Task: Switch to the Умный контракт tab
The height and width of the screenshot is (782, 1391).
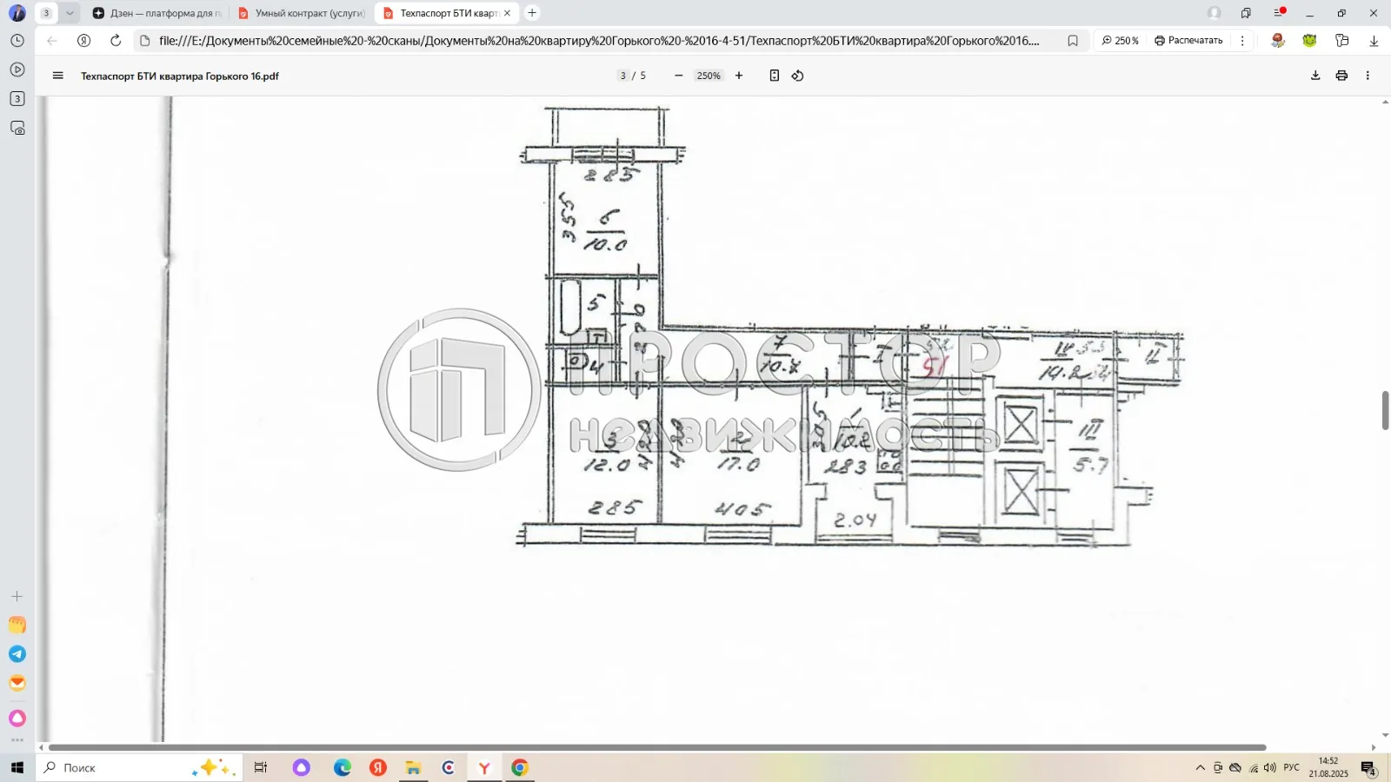Action: (x=307, y=13)
